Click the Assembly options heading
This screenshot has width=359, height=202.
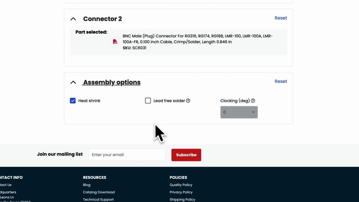click(x=112, y=82)
